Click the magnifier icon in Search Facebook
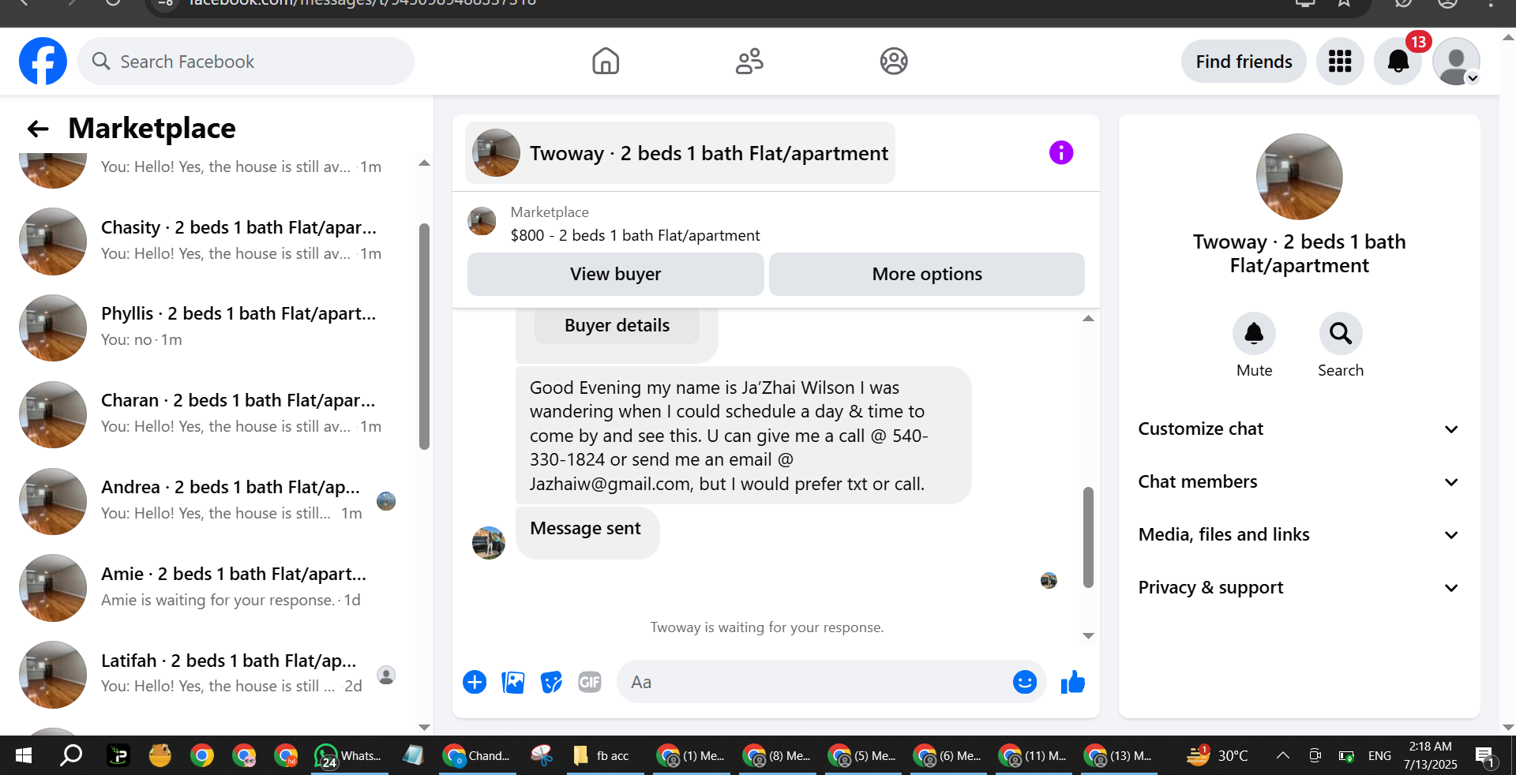 click(101, 61)
